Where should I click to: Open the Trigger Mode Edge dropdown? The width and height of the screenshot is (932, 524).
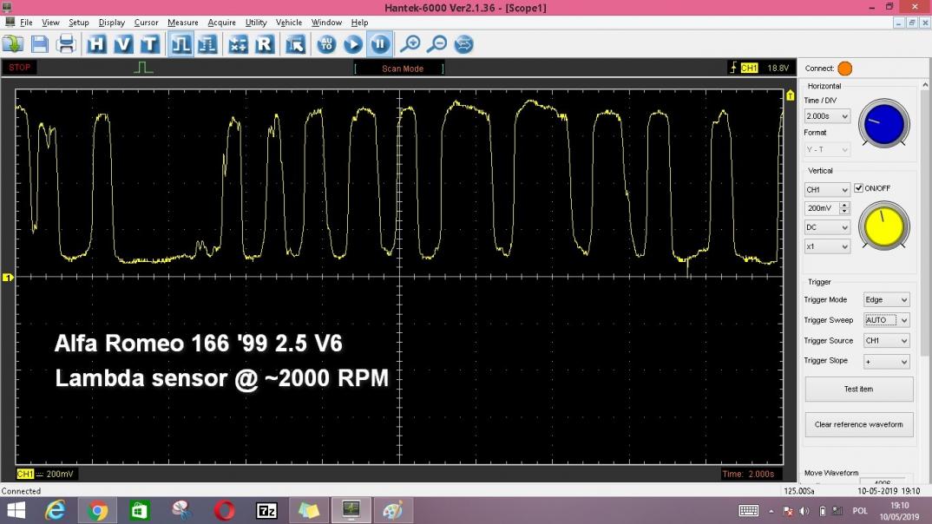click(x=886, y=299)
